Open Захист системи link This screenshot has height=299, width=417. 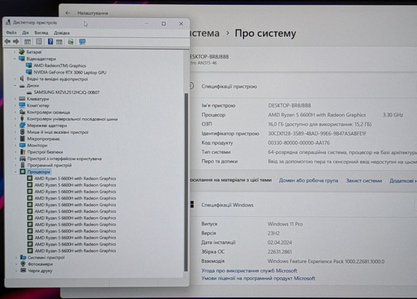click(364, 180)
